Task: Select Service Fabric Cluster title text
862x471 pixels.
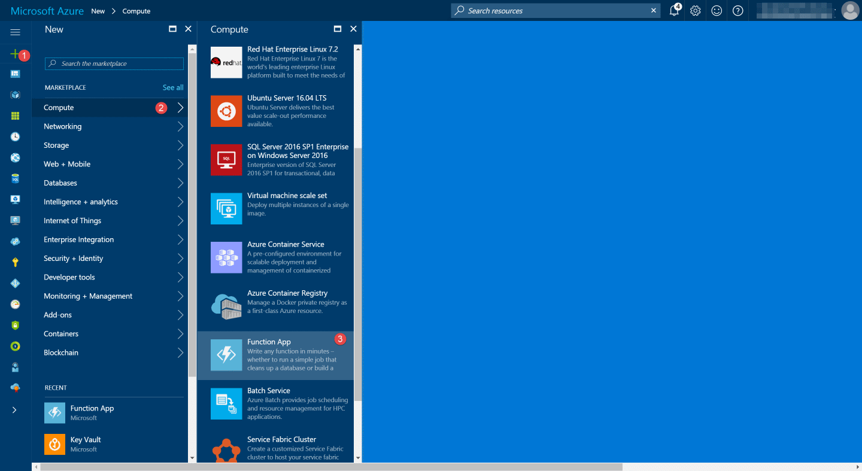Action: (x=281, y=439)
